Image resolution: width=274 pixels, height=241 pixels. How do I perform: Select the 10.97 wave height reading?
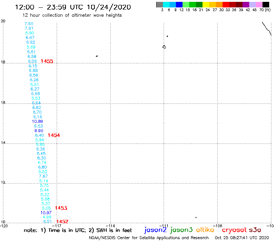(46, 213)
